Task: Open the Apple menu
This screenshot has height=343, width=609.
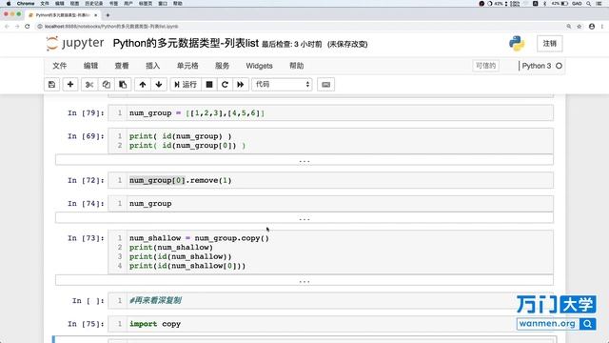Action: (x=9, y=4)
